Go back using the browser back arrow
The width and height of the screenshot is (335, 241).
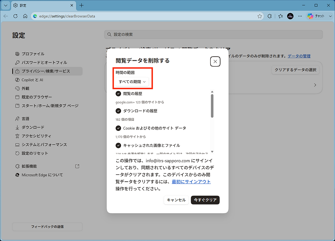[x=6, y=16]
